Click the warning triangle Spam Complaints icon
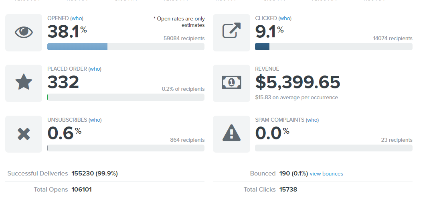This screenshot has height=198, width=435. pyautogui.click(x=231, y=134)
